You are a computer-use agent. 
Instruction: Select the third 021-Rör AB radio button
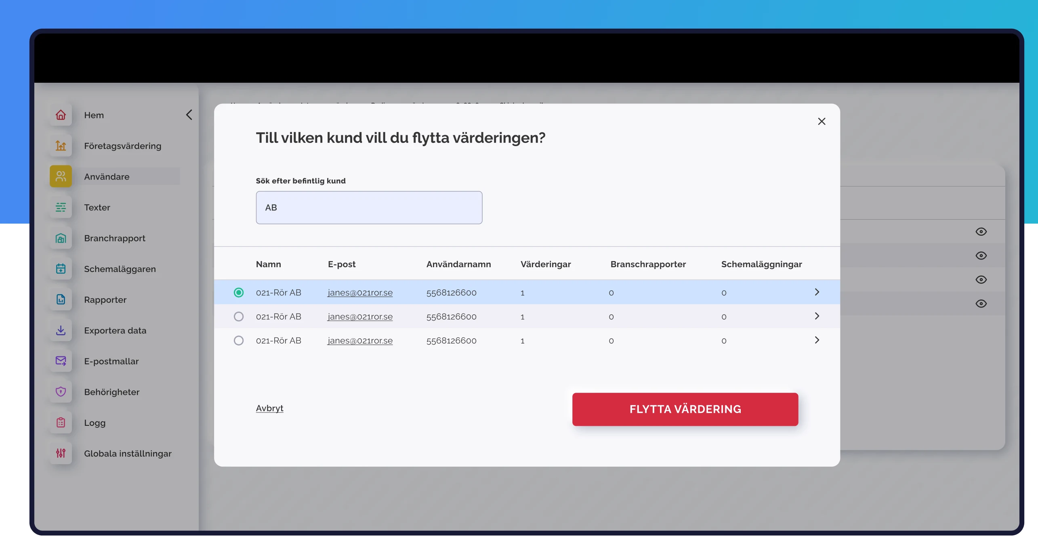[x=239, y=340]
